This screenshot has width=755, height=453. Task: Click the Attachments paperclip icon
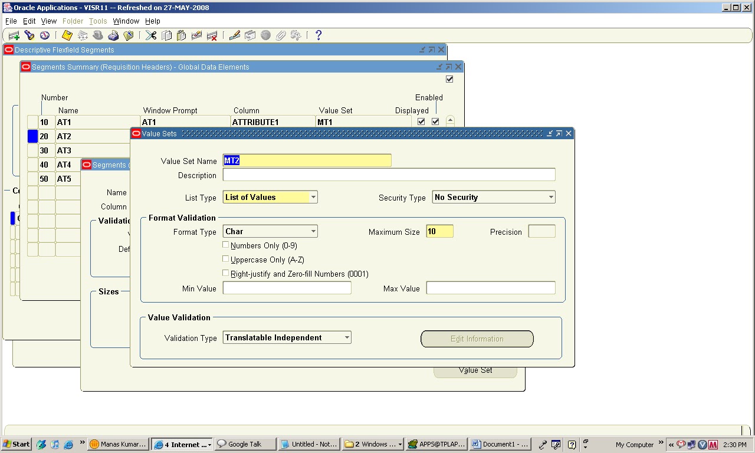(x=281, y=35)
